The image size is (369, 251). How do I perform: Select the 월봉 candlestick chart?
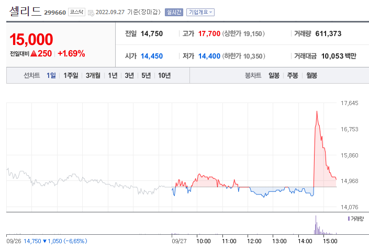(311, 75)
